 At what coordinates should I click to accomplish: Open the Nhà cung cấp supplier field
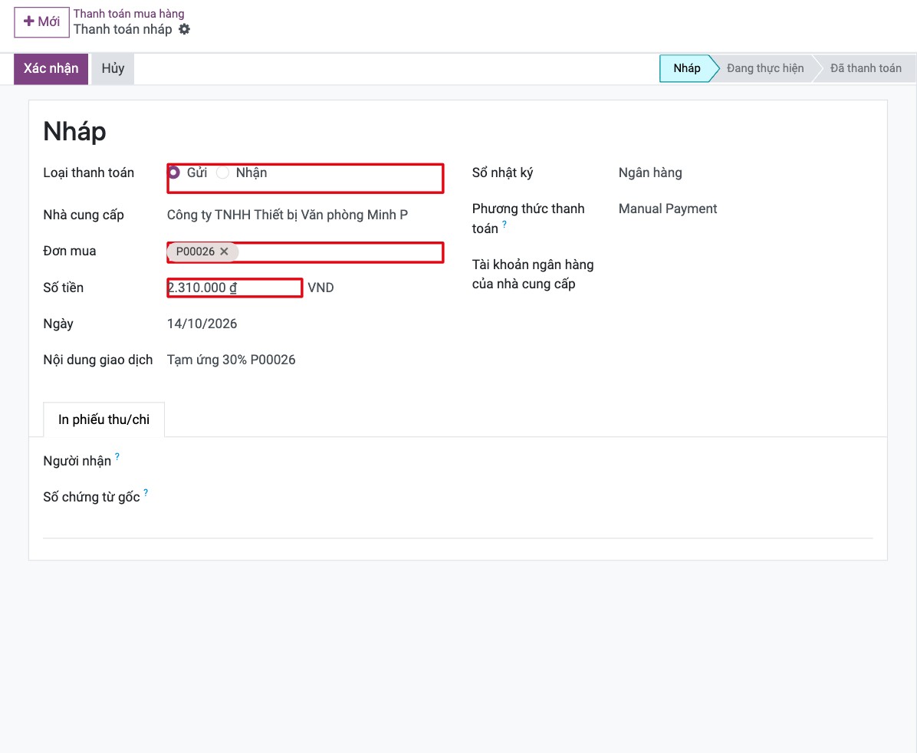(x=305, y=215)
